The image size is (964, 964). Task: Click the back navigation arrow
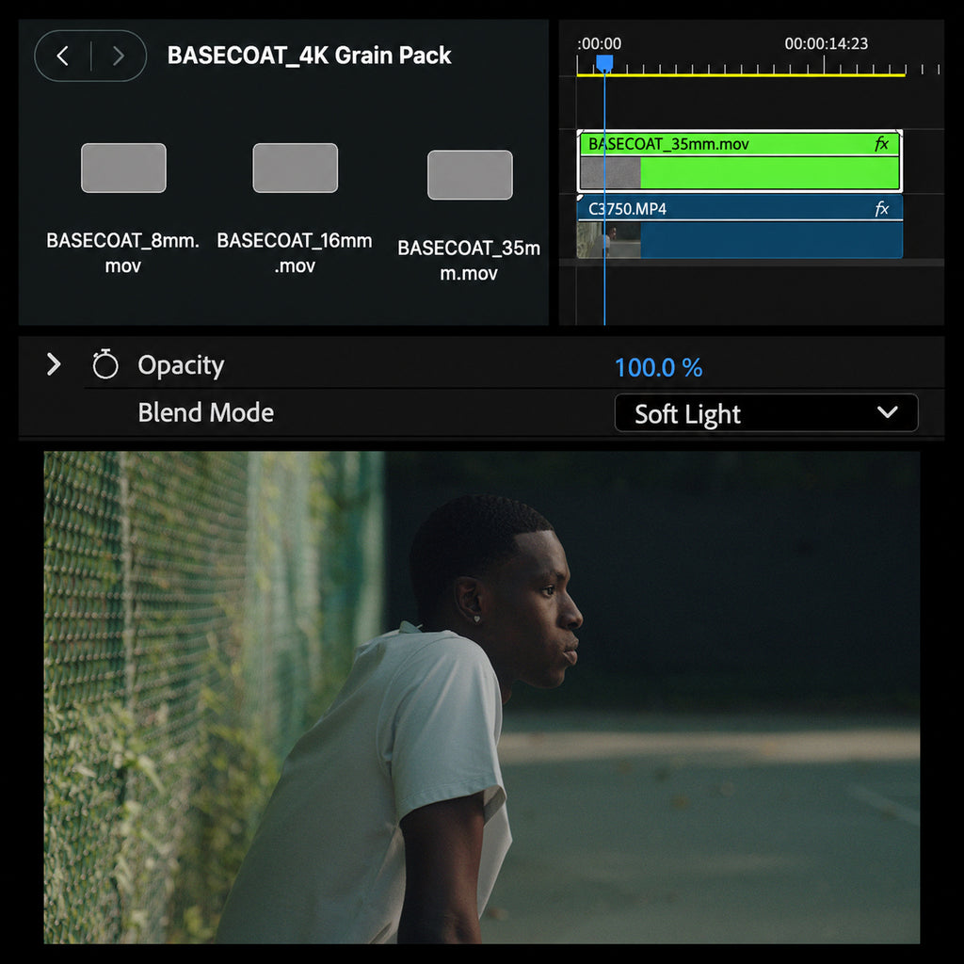(x=63, y=56)
